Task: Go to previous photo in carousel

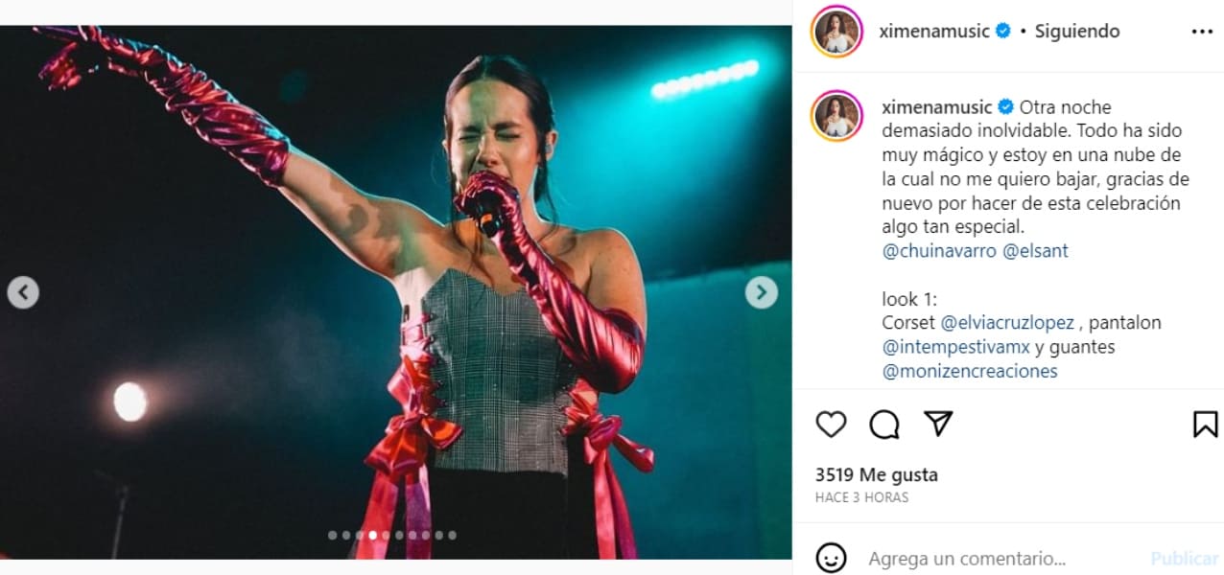Action: pos(23,292)
